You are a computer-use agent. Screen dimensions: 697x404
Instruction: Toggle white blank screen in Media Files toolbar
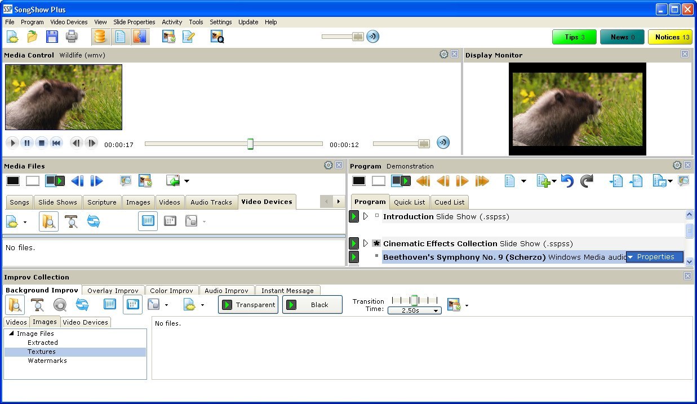(33, 181)
